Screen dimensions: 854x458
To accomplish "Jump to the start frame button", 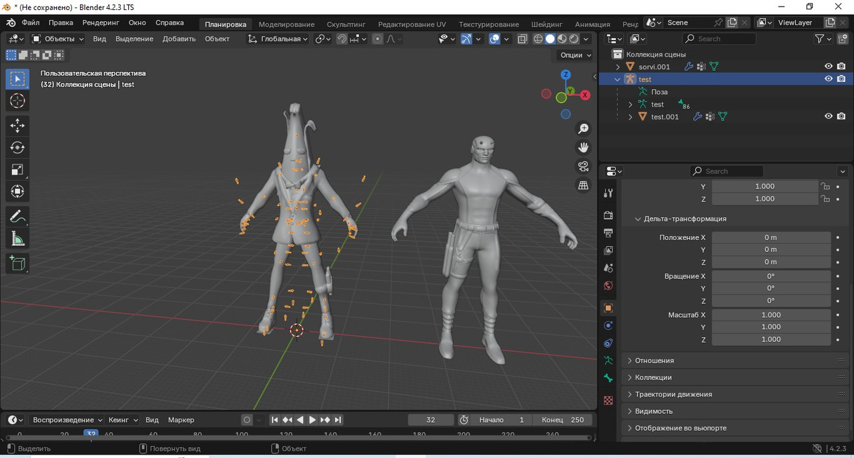I will coord(274,420).
